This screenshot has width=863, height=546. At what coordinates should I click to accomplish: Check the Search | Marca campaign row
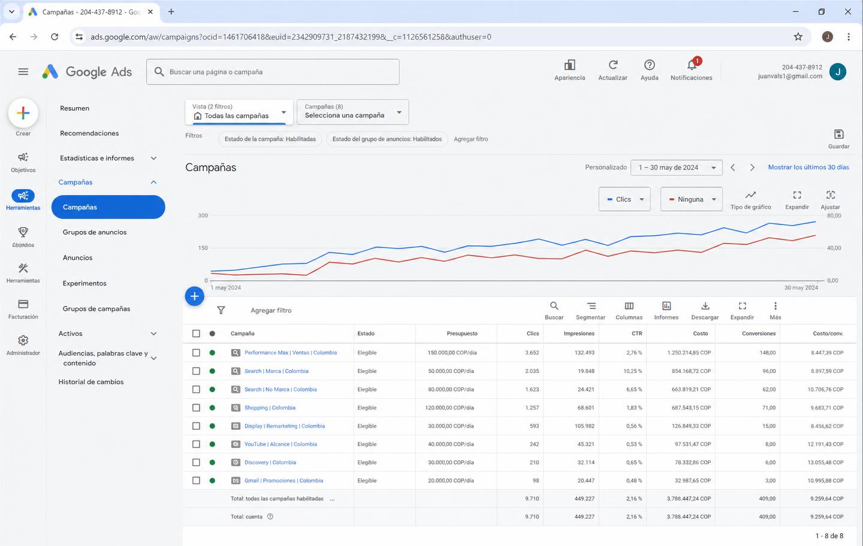(x=196, y=371)
